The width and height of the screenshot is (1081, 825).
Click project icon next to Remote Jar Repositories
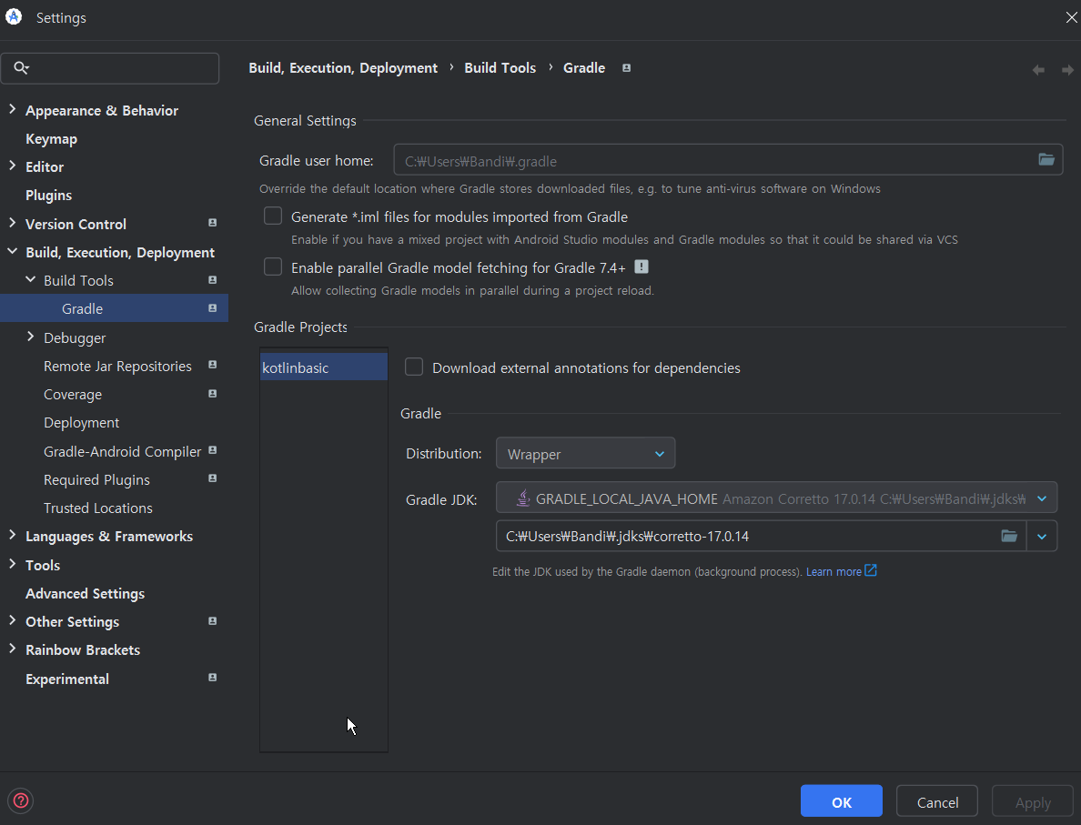pyautogui.click(x=212, y=365)
